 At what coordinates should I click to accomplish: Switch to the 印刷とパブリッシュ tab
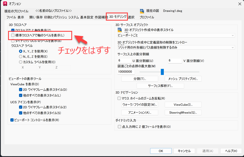click(x=55, y=17)
